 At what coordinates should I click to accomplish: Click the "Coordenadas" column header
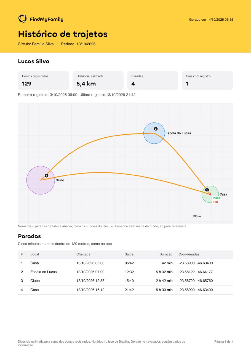[189, 254]
